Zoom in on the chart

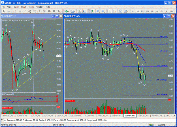coord(99,11)
